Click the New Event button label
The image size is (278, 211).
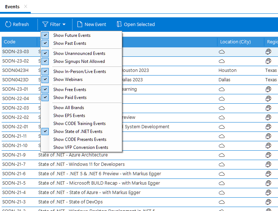96,24
